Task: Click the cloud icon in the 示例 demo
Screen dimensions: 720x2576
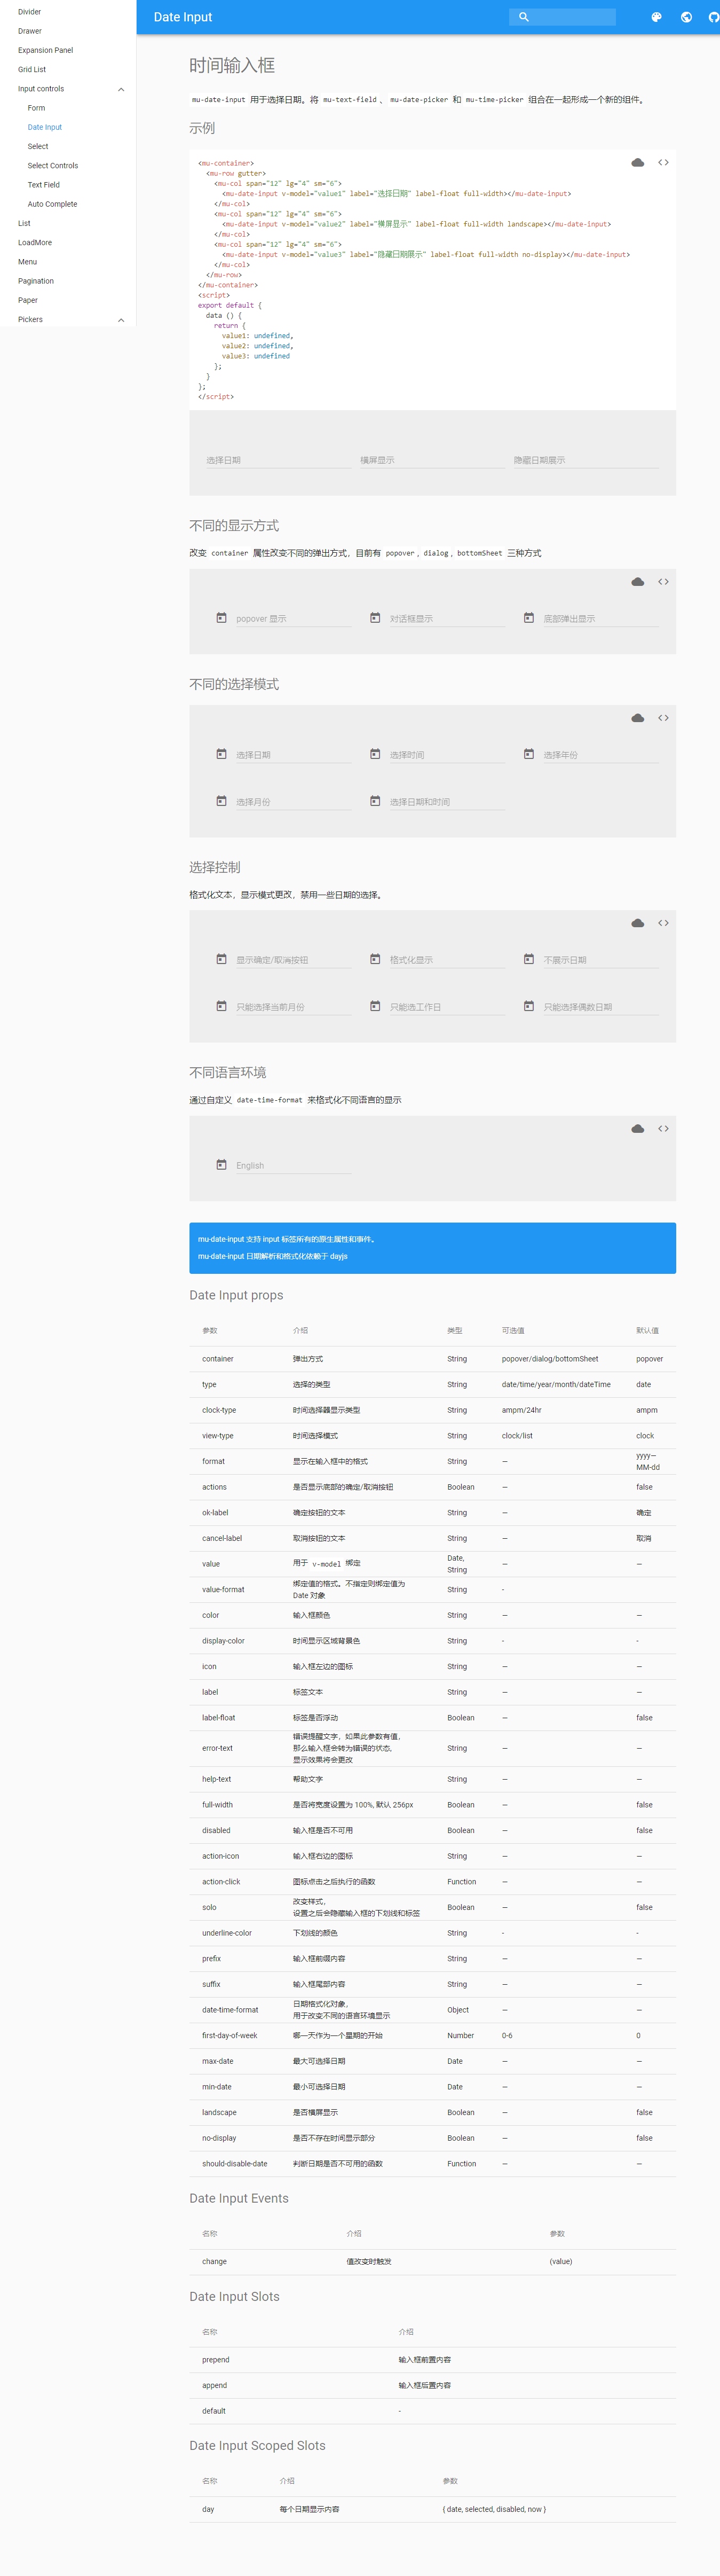Action: click(637, 163)
